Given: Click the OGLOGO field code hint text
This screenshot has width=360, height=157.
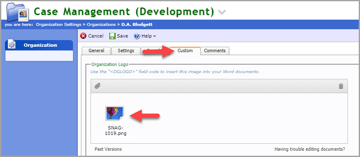Looking at the screenshot, I should click(x=175, y=72).
